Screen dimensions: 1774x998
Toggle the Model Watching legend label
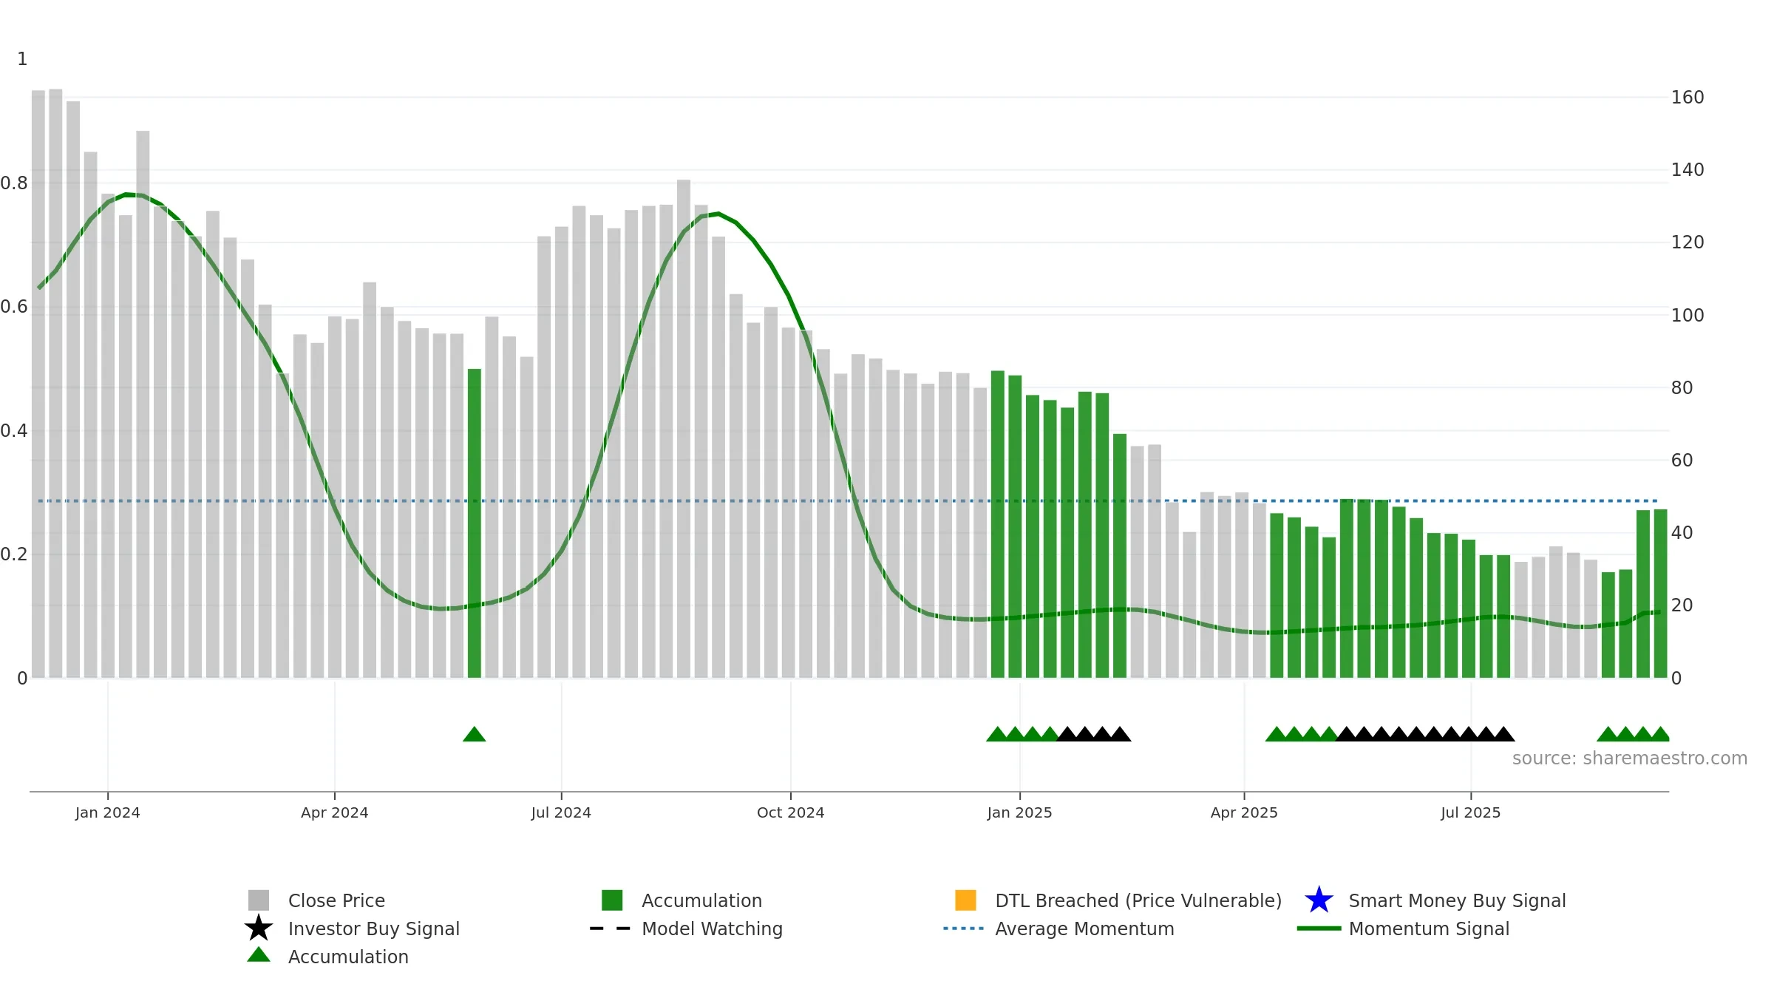pos(712,929)
